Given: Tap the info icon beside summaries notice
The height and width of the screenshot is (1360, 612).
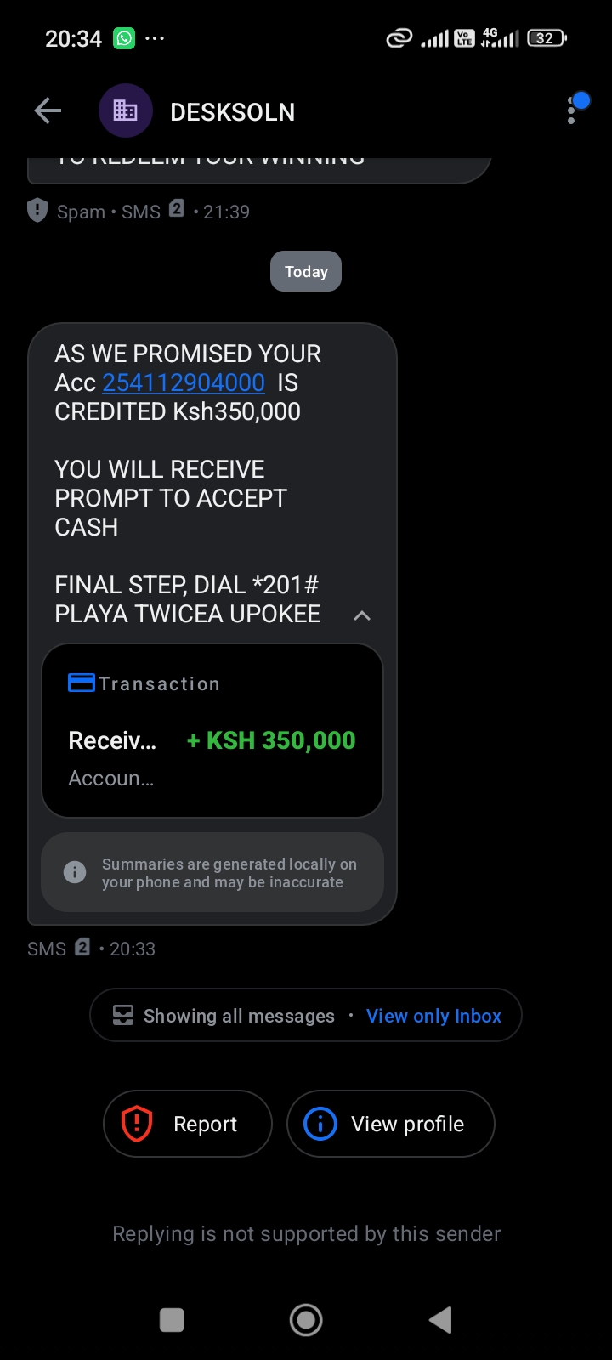Looking at the screenshot, I should pyautogui.click(x=75, y=872).
